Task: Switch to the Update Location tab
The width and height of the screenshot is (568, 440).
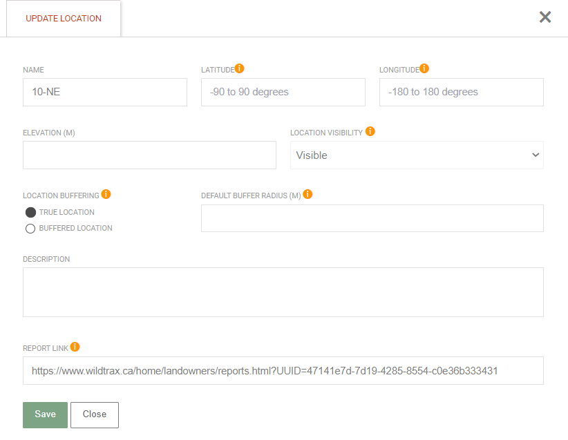Action: pos(64,19)
